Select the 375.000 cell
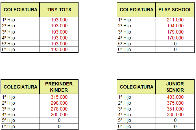This screenshot has width=196, height=130. [x=175, y=103]
